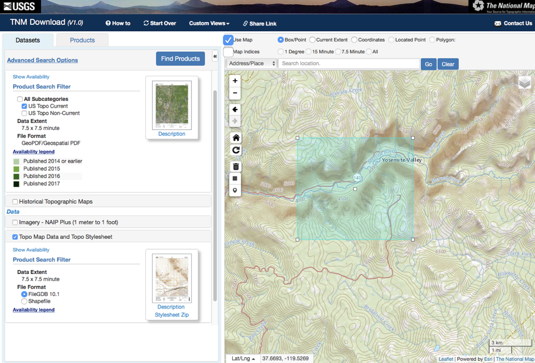The height and width of the screenshot is (363, 535).
Task: Click the Published 2016 color swatch
Action: (x=16, y=176)
